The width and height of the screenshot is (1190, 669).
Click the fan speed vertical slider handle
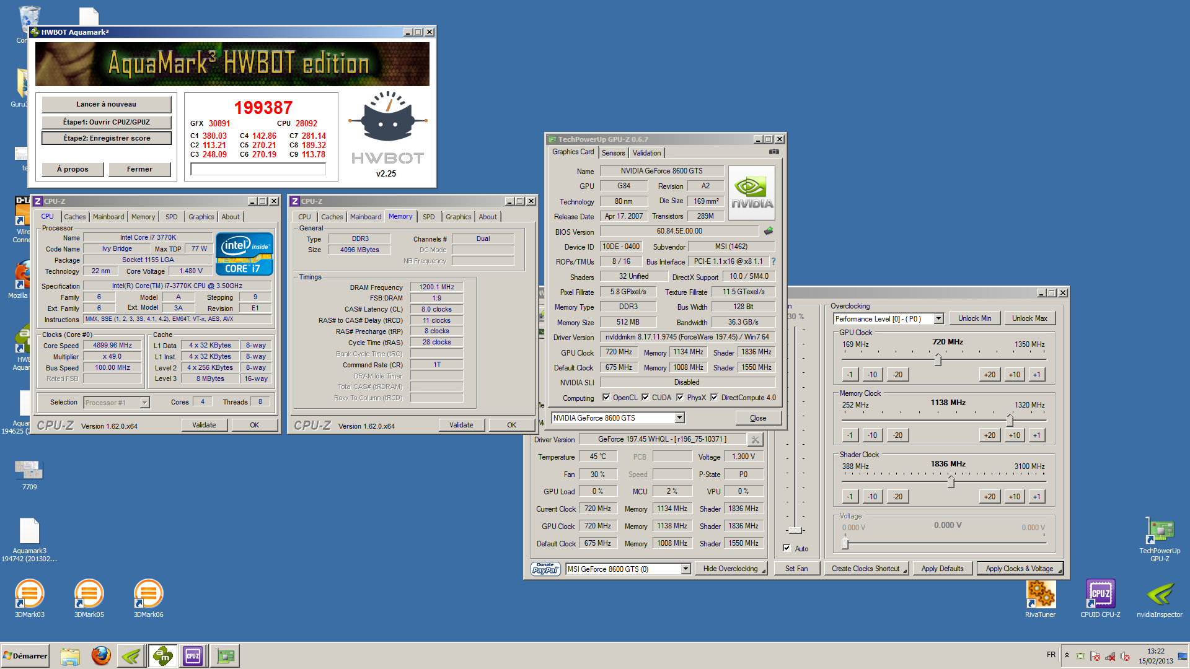tap(795, 530)
